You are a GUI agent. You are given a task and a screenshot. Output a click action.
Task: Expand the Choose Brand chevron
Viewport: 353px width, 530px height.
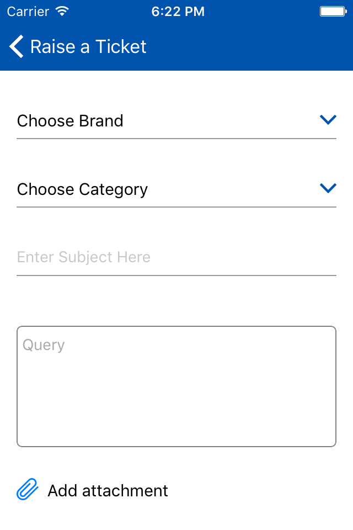328,120
